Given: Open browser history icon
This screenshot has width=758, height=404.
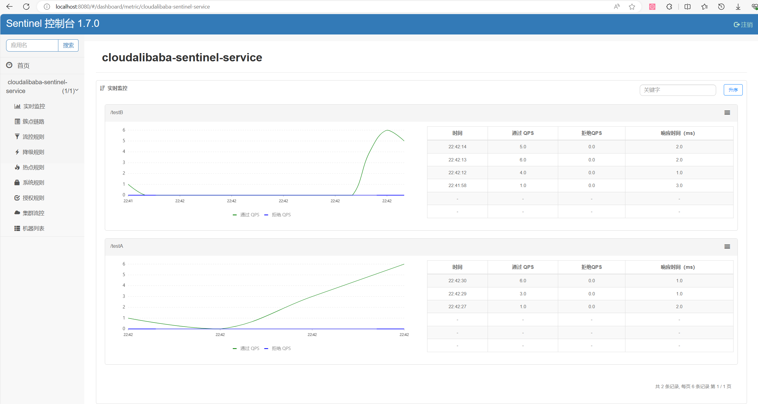Looking at the screenshot, I should 721,7.
